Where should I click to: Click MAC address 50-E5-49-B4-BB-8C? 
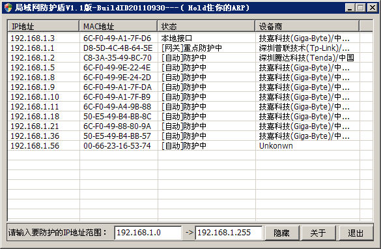point(117,116)
